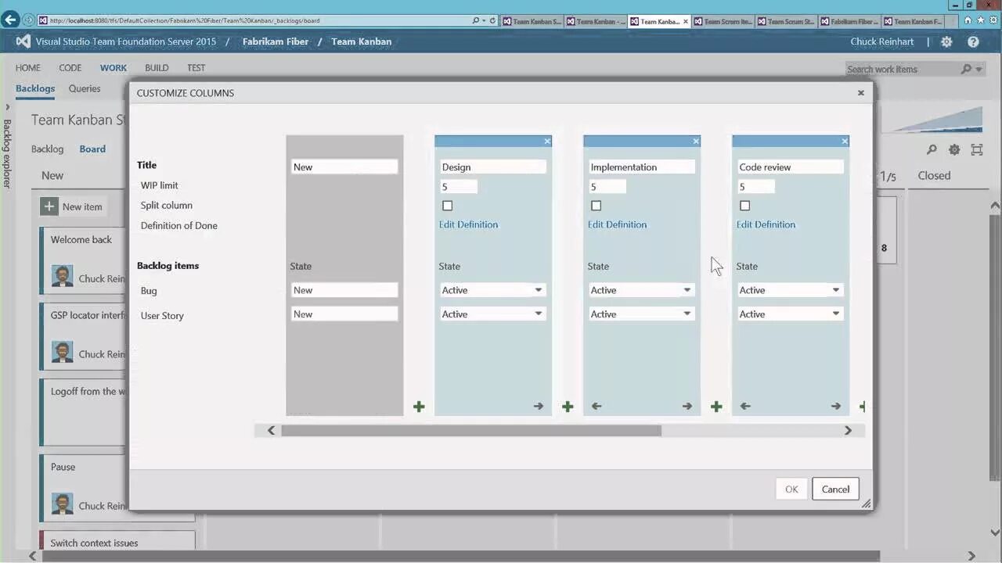Image resolution: width=1002 pixels, height=563 pixels.
Task: Open the search work items options dropdown arrow
Action: point(979,70)
